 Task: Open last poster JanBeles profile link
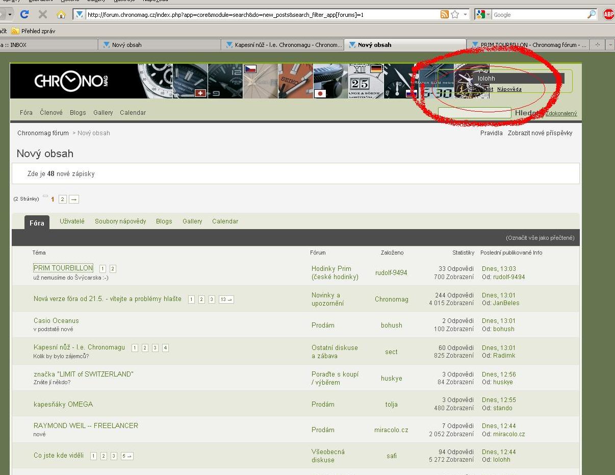pos(506,303)
